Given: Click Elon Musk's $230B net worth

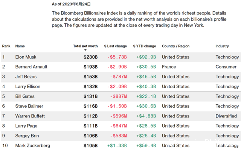Looking at the screenshot, I should (x=90, y=57).
